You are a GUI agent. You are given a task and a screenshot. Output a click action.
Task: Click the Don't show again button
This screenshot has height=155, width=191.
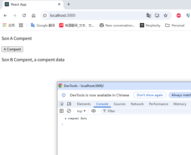[x=150, y=95]
